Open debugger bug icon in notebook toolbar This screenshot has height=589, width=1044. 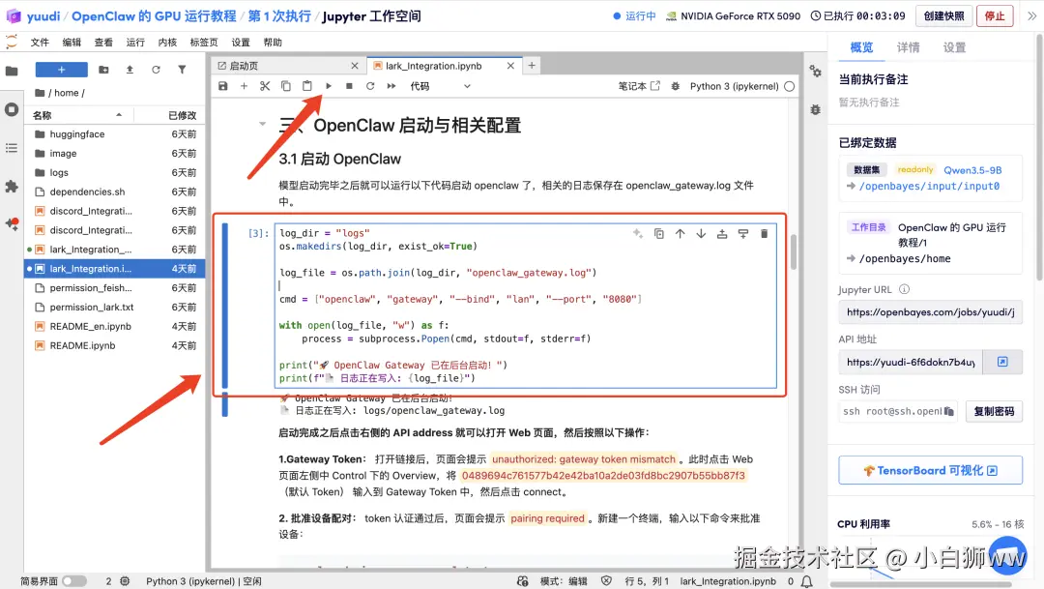click(x=675, y=86)
